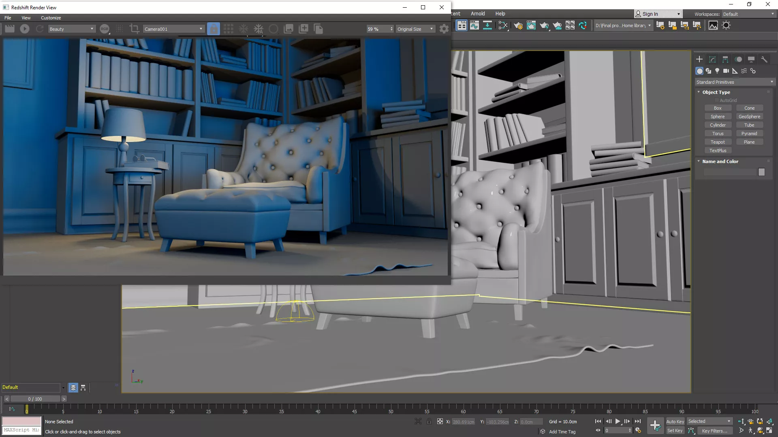
Task: Open the Customize menu
Action: 51,18
